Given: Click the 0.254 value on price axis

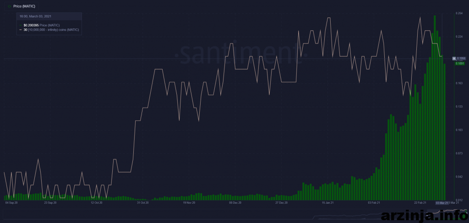Looking at the screenshot, I should (458, 13).
